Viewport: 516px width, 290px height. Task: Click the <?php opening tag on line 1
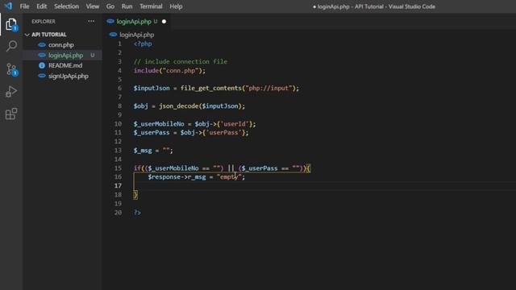tap(143, 43)
